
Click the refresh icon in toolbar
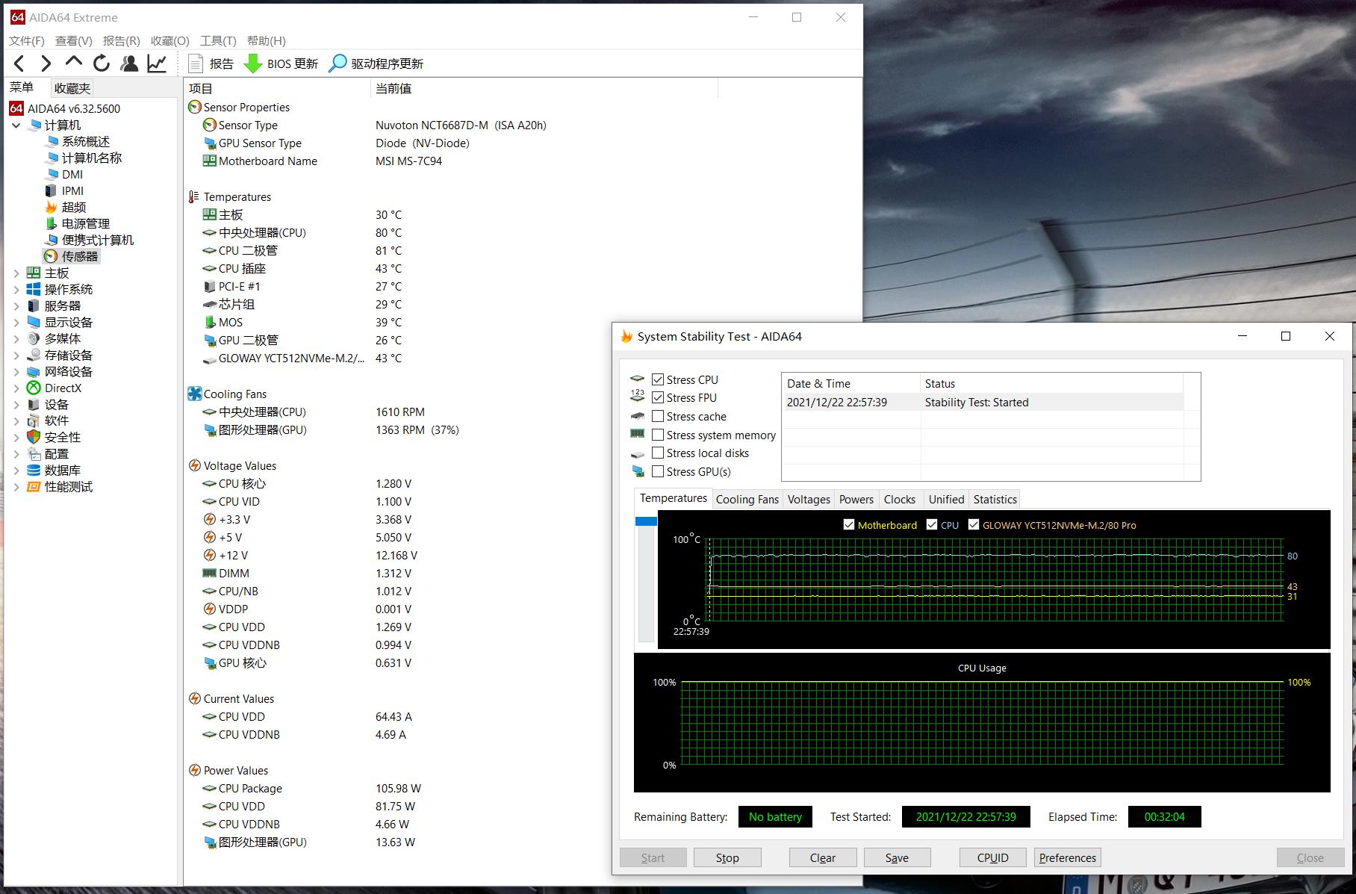102,63
